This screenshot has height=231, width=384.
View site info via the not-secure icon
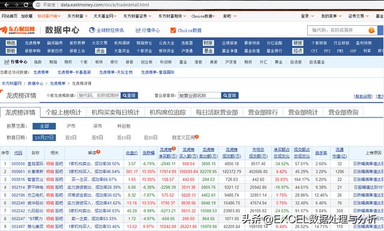point(38,5)
